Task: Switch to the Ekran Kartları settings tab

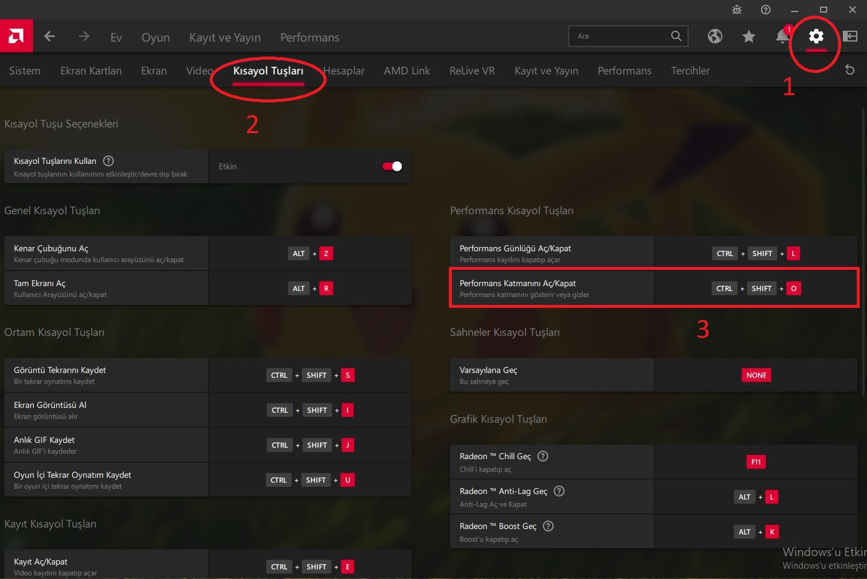Action: click(x=91, y=70)
